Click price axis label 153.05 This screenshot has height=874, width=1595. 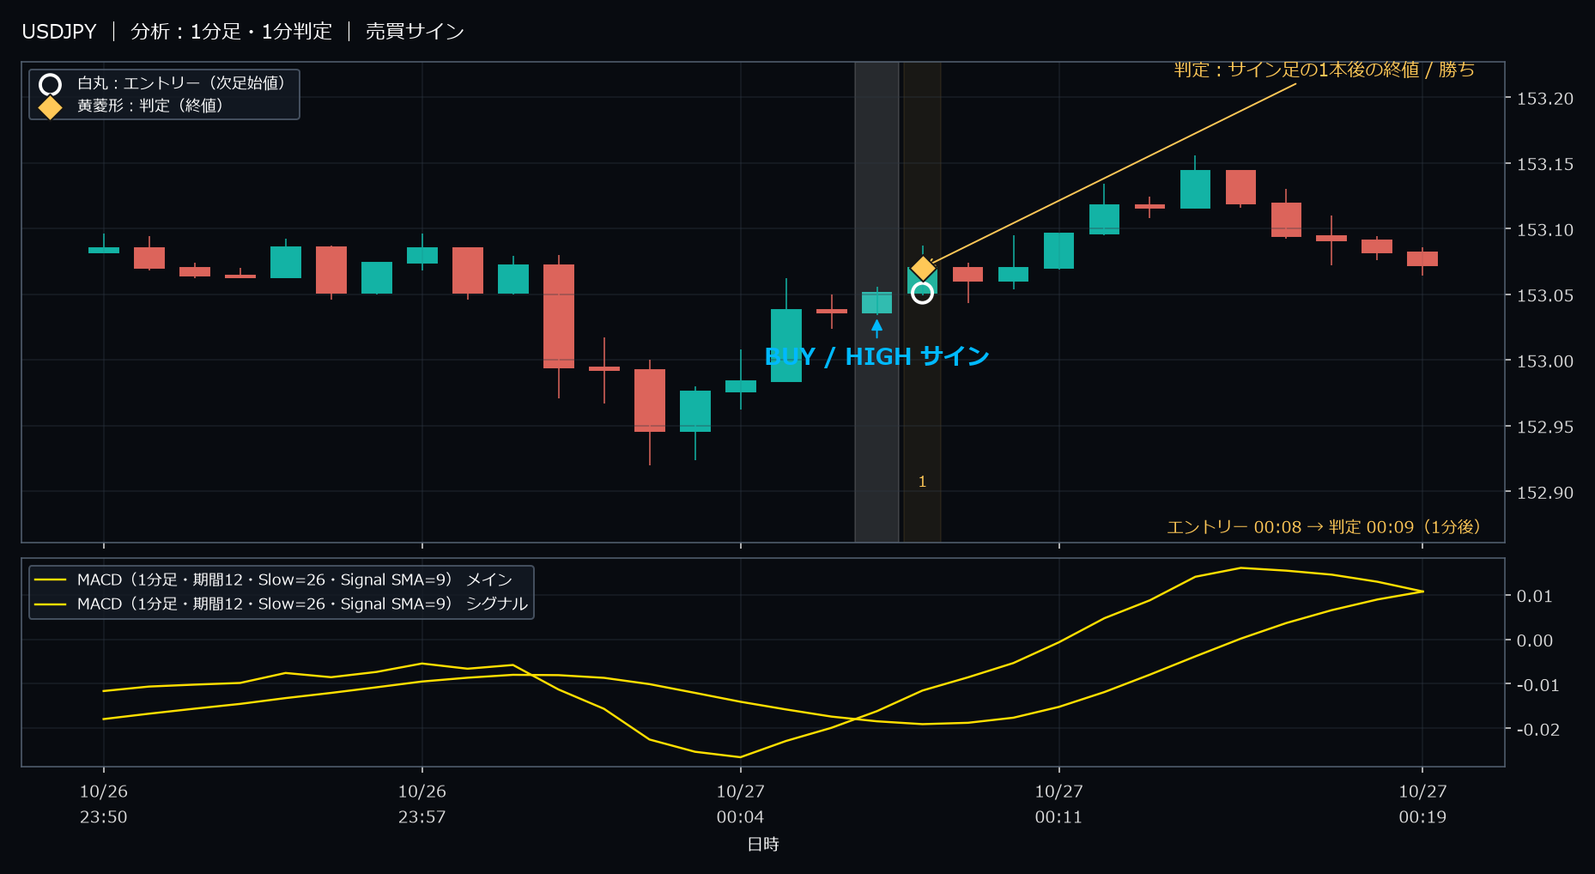click(1544, 295)
